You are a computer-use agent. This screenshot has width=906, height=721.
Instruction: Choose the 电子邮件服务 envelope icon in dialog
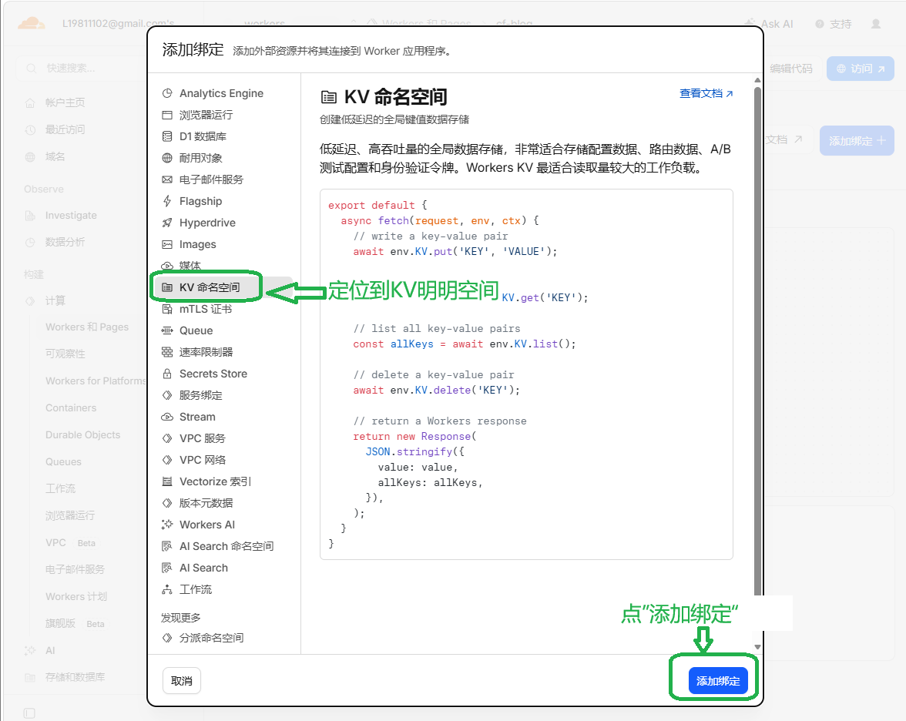[167, 179]
